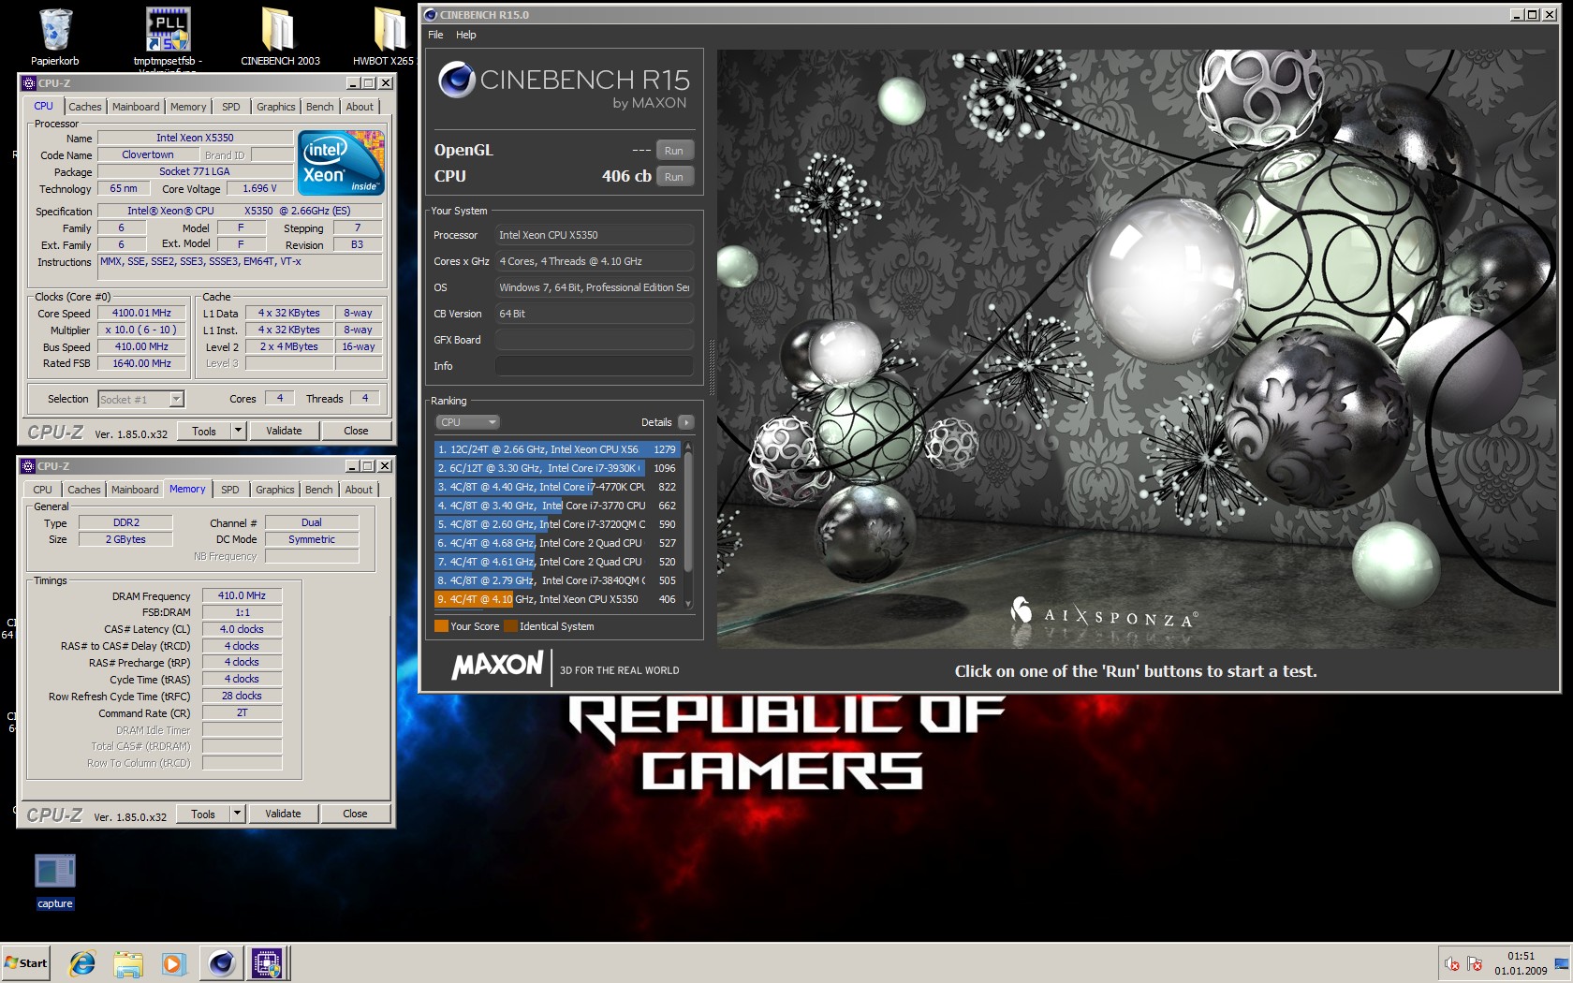
Task: Switch to Graphics tab in top CPU-Z
Action: (276, 107)
